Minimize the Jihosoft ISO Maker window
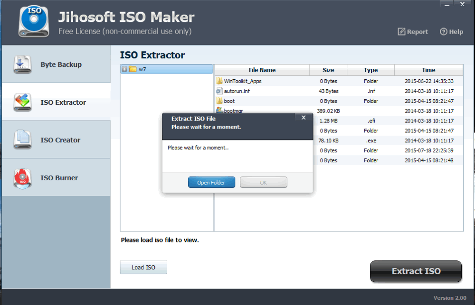The image size is (475, 305). click(x=447, y=4)
